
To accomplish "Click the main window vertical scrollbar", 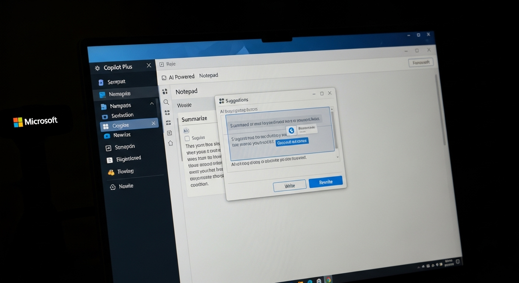I will click(x=440, y=111).
